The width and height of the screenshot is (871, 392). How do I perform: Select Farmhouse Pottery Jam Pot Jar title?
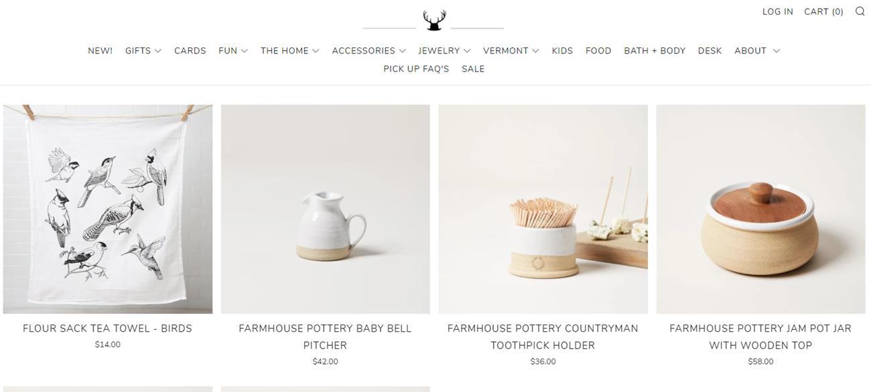pyautogui.click(x=760, y=336)
